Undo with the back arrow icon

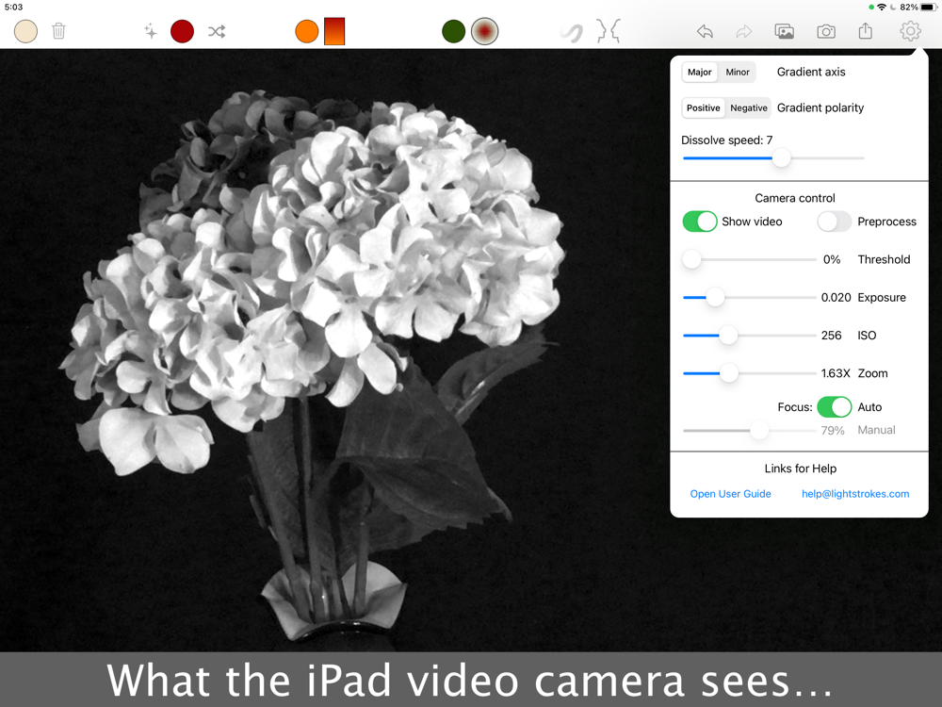coord(705,31)
